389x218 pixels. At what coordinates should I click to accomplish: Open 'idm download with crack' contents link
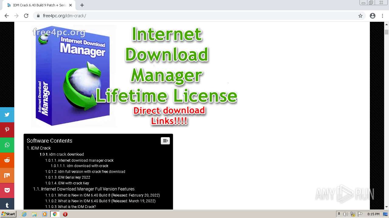click(80, 166)
